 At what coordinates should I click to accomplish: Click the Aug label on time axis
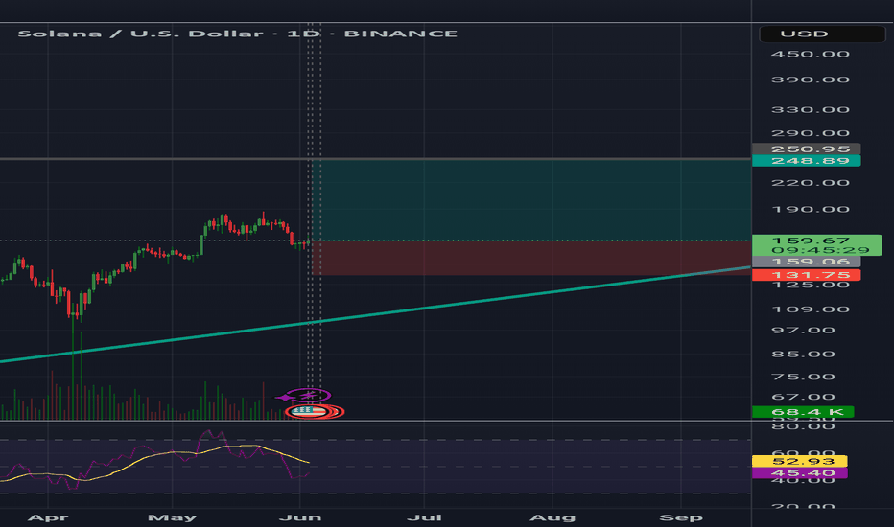(553, 517)
